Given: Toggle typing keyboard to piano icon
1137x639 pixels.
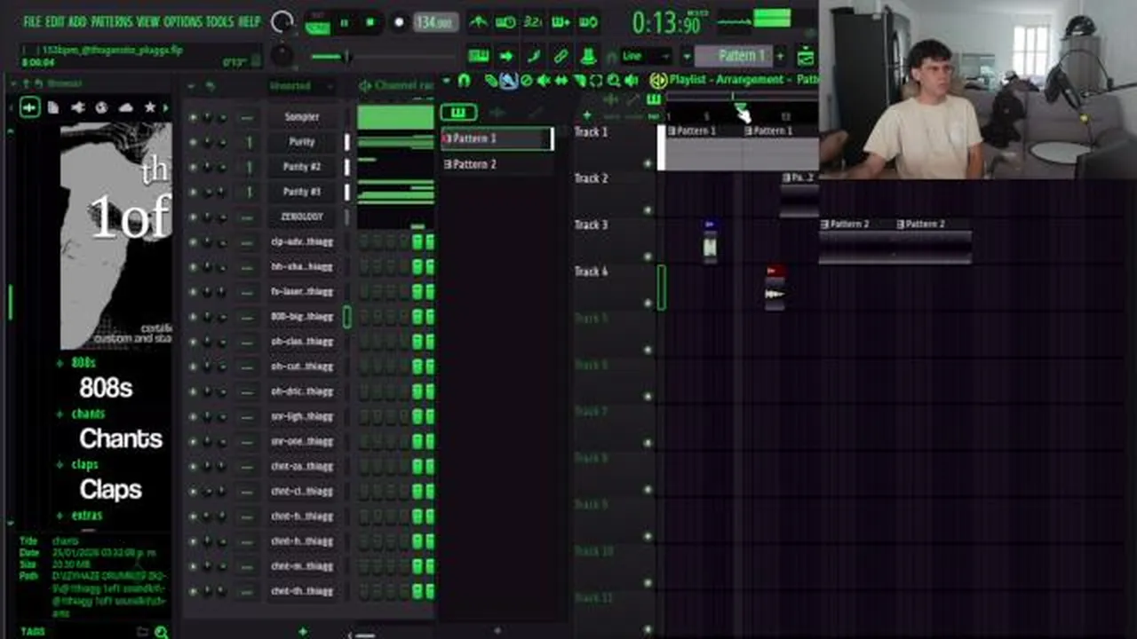Looking at the screenshot, I should pos(478,56).
